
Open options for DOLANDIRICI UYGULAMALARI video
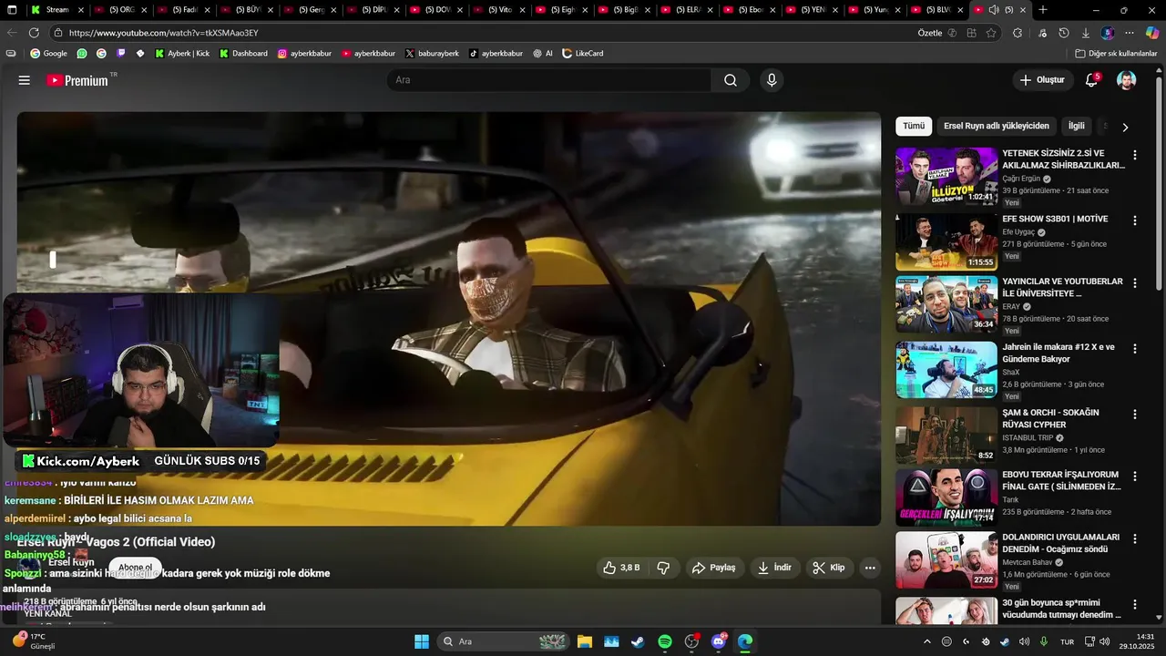[x=1135, y=538]
